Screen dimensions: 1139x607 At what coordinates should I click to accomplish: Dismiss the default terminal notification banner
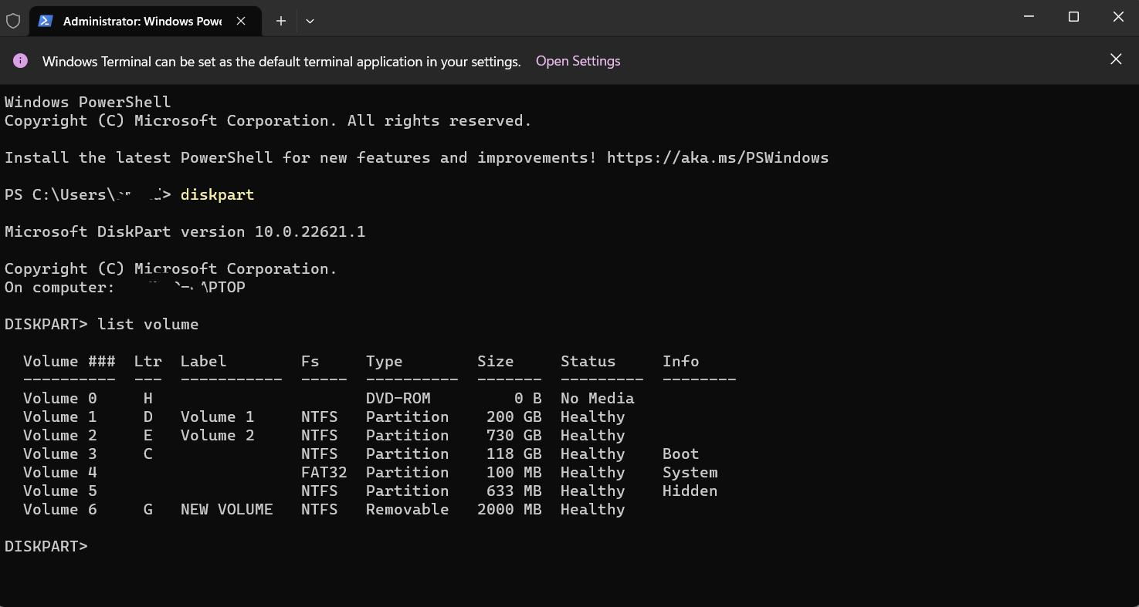[1115, 59]
